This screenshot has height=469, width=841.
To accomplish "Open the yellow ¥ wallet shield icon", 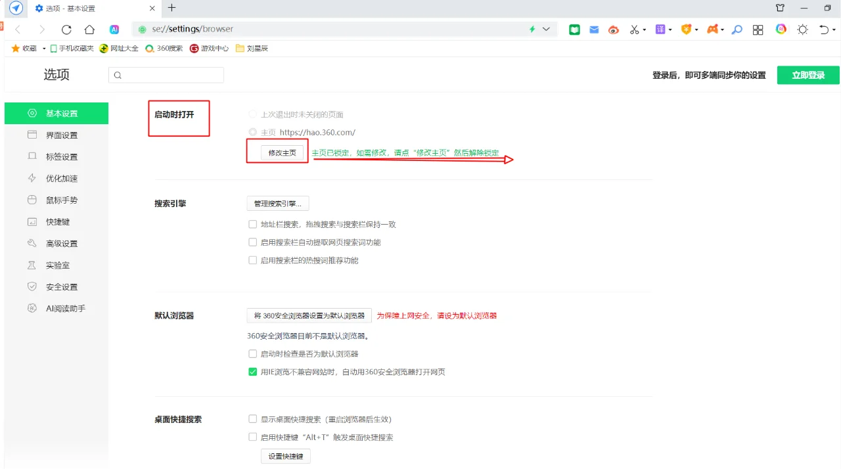I will [x=687, y=30].
